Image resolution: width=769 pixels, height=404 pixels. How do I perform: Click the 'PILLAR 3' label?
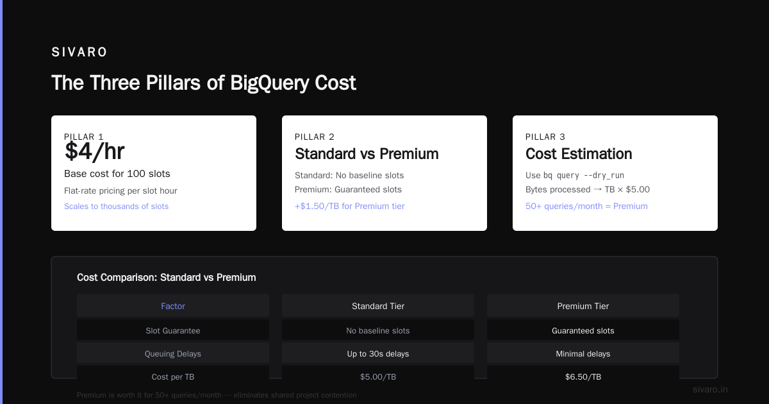tap(545, 137)
